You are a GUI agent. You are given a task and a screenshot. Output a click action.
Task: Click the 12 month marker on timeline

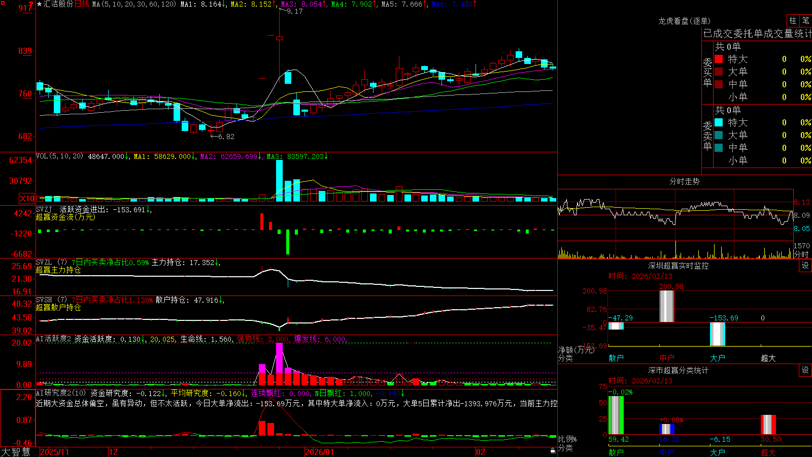coord(114,452)
